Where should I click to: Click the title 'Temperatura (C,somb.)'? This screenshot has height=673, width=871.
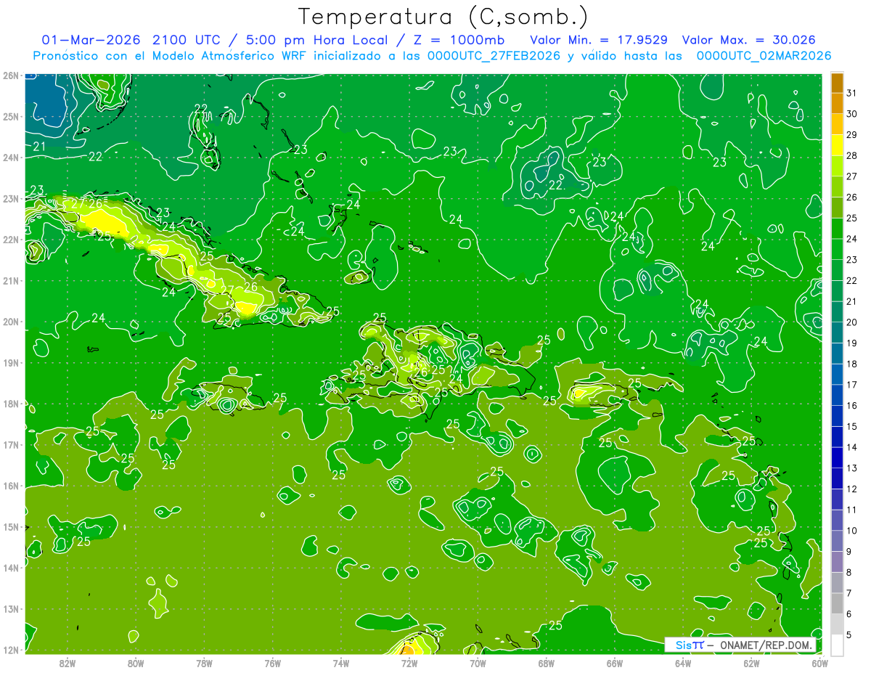[x=443, y=17]
